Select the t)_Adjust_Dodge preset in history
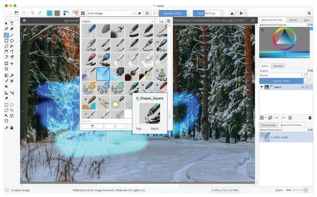This screenshot has width=317, height=197. coord(286,137)
